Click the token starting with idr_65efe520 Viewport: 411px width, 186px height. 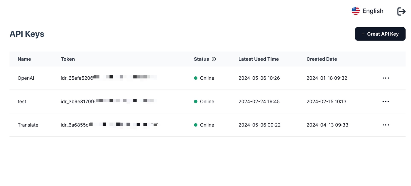click(77, 78)
